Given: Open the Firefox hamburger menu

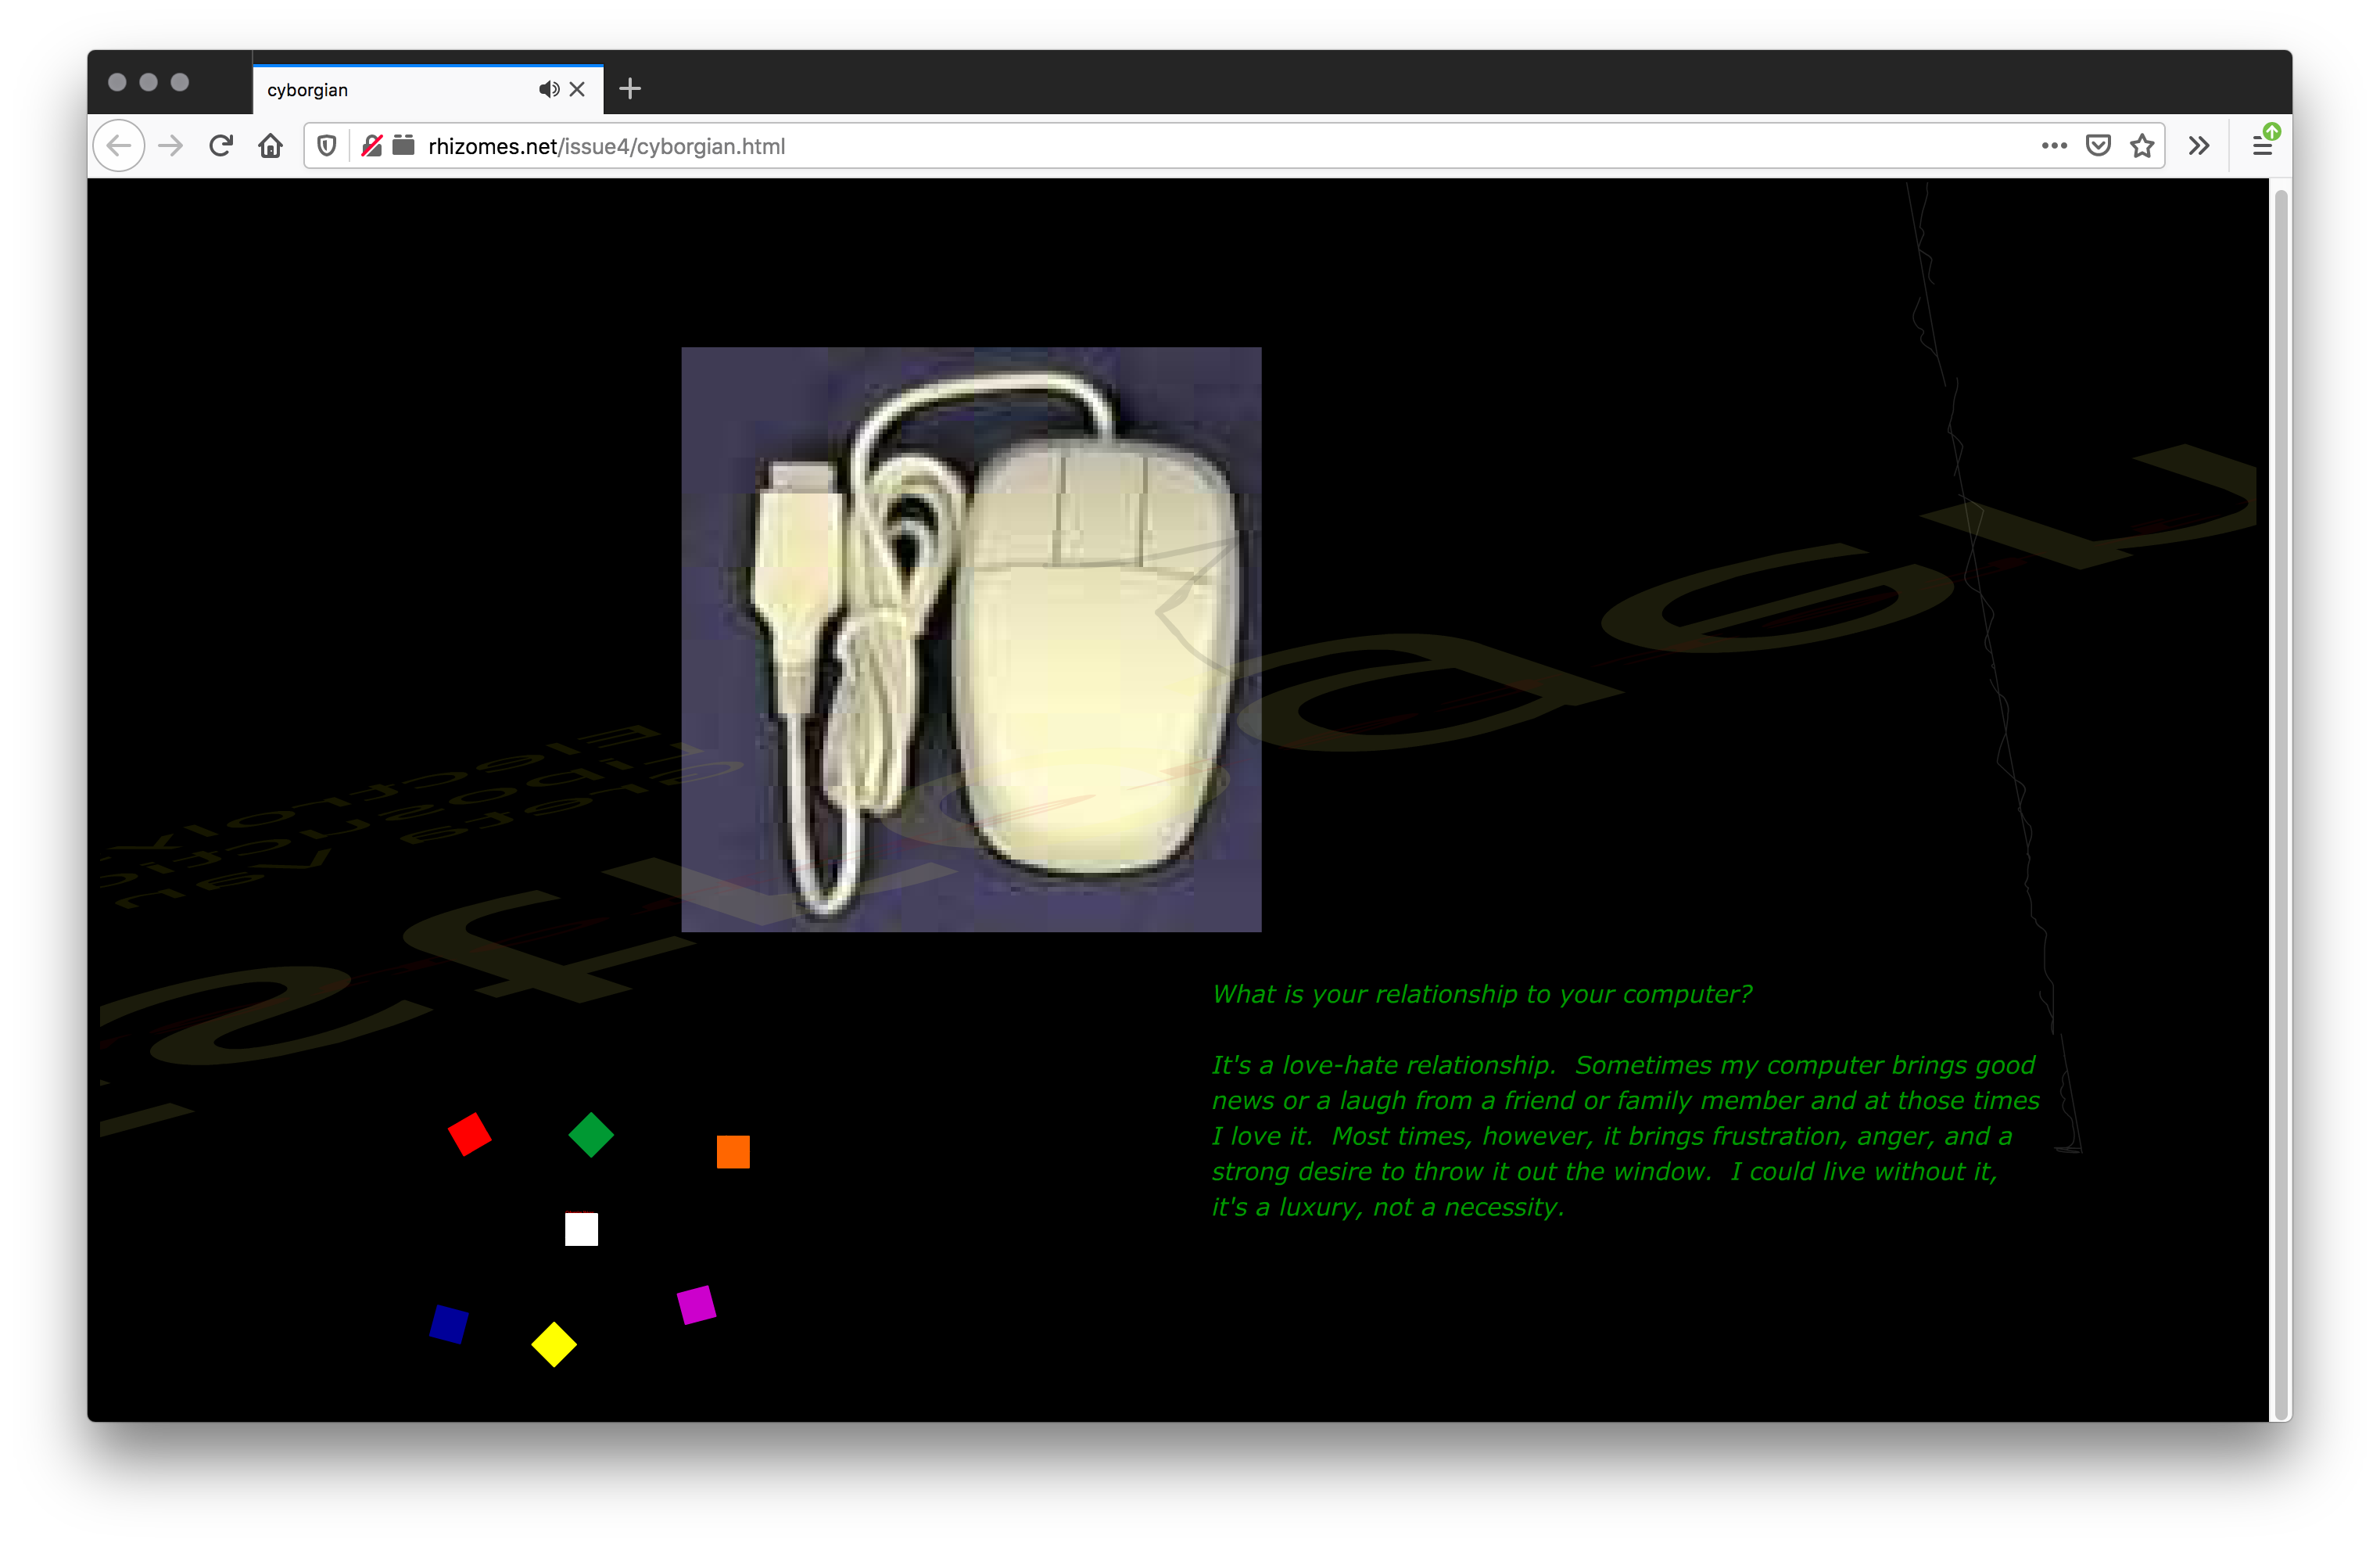Looking at the screenshot, I should coord(2262,146).
